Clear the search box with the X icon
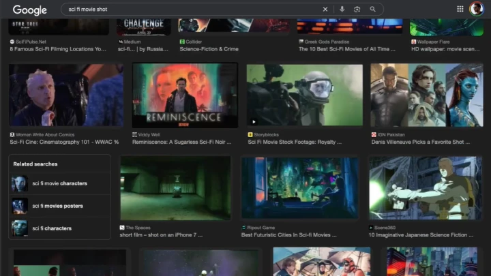Screen dimensions: 491x276 [x=325, y=10]
